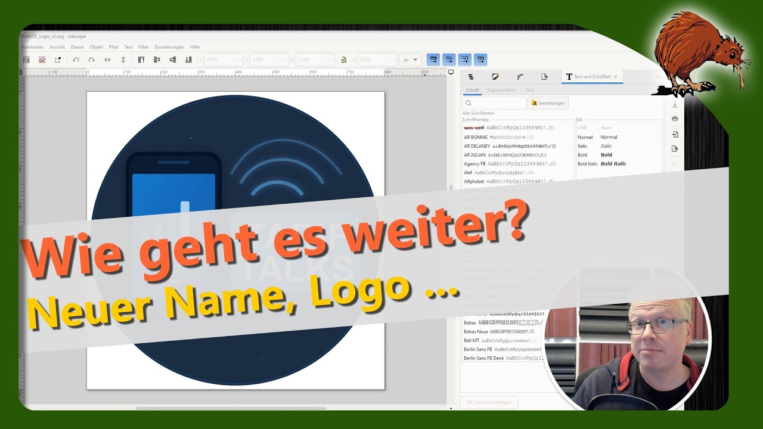Toggle scaling of rounded rectangle corners
763x429 pixels.
tap(449, 60)
